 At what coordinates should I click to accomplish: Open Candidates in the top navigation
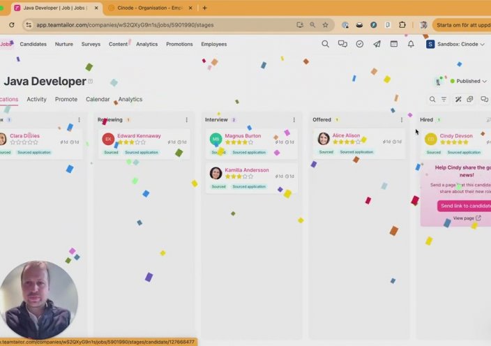coord(33,44)
